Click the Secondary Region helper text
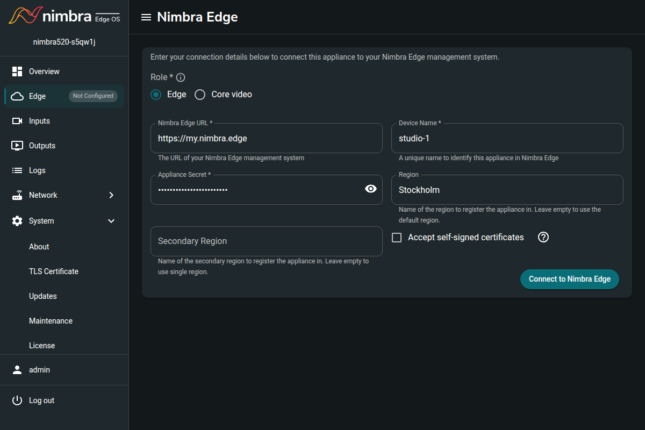 click(263, 267)
